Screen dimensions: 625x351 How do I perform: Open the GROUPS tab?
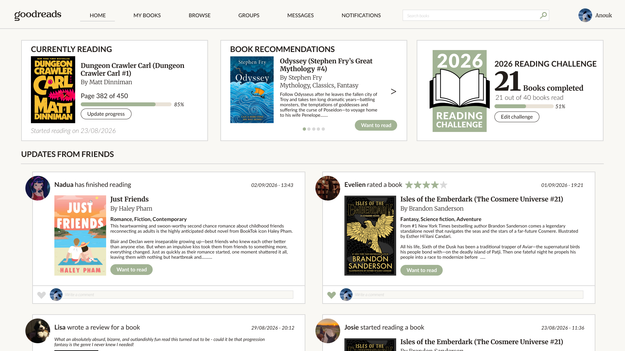(x=249, y=15)
